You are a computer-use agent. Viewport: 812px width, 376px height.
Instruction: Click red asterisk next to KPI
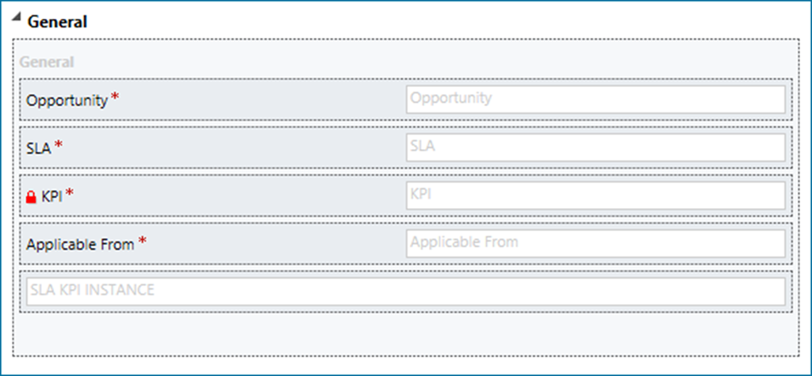[x=69, y=194]
